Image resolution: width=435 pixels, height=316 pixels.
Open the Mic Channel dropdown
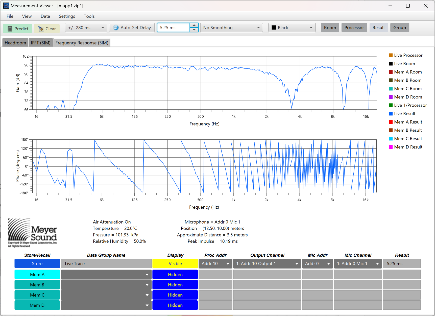point(358,263)
